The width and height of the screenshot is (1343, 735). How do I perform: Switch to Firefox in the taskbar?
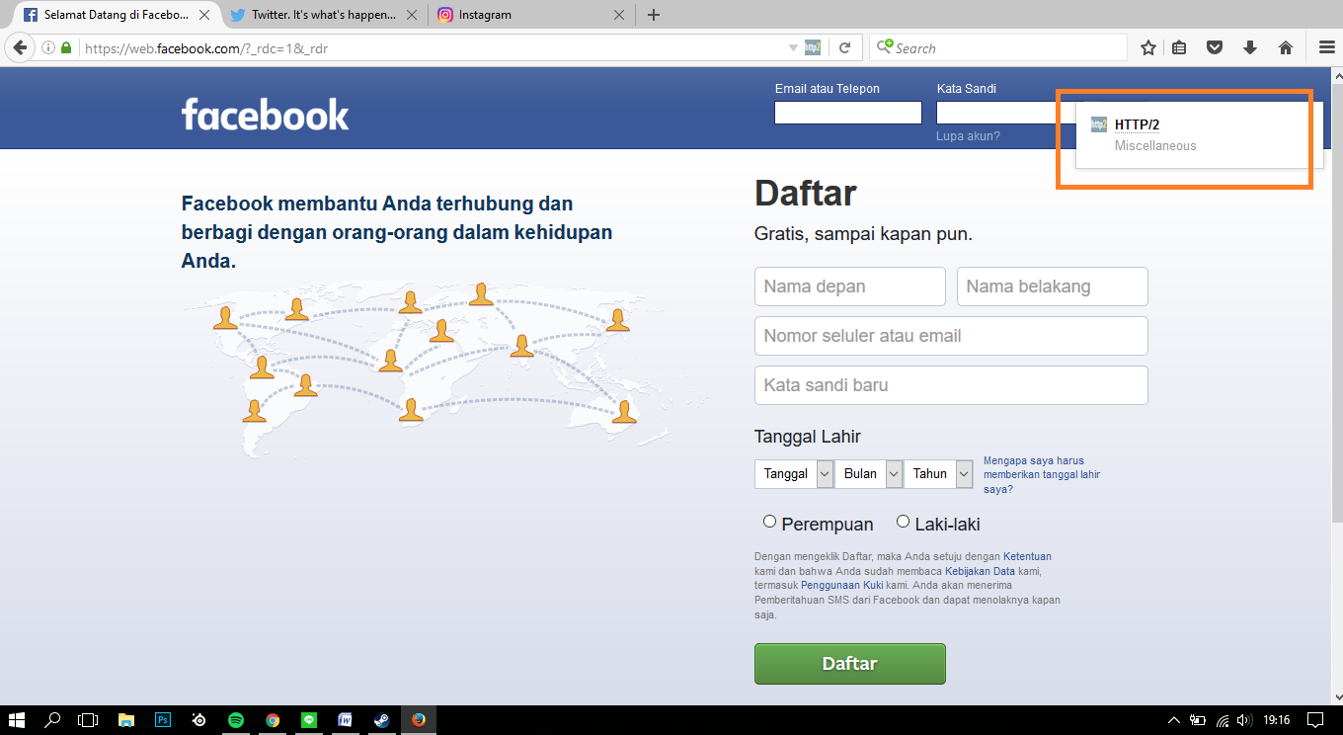(x=418, y=720)
